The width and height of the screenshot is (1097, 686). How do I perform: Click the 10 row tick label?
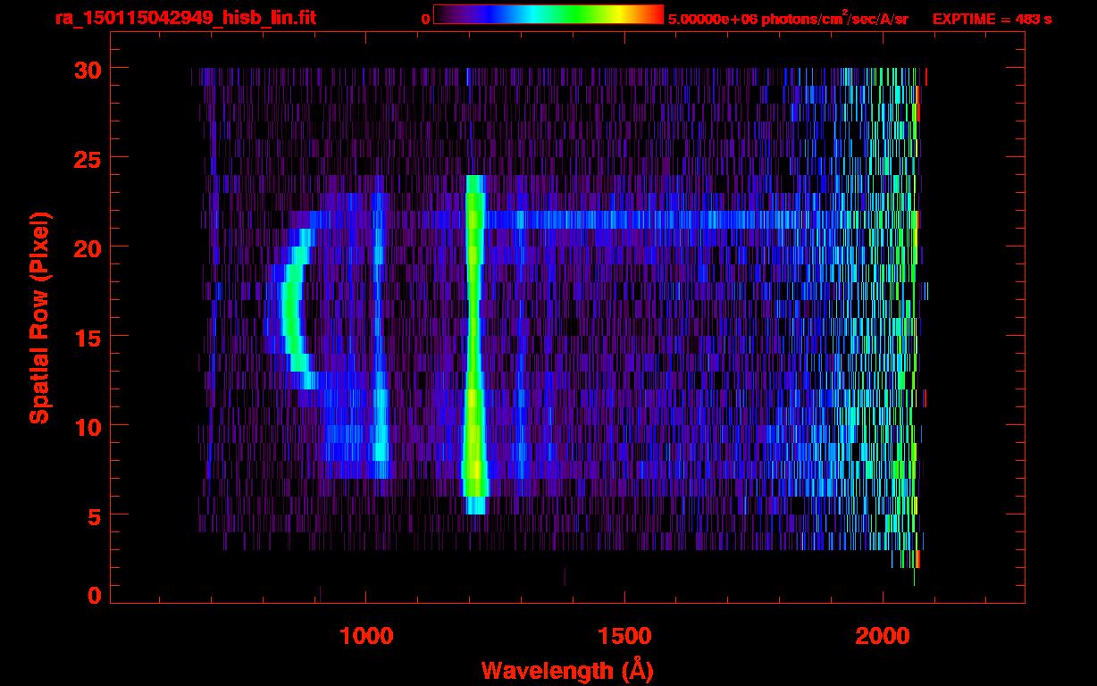tap(86, 426)
